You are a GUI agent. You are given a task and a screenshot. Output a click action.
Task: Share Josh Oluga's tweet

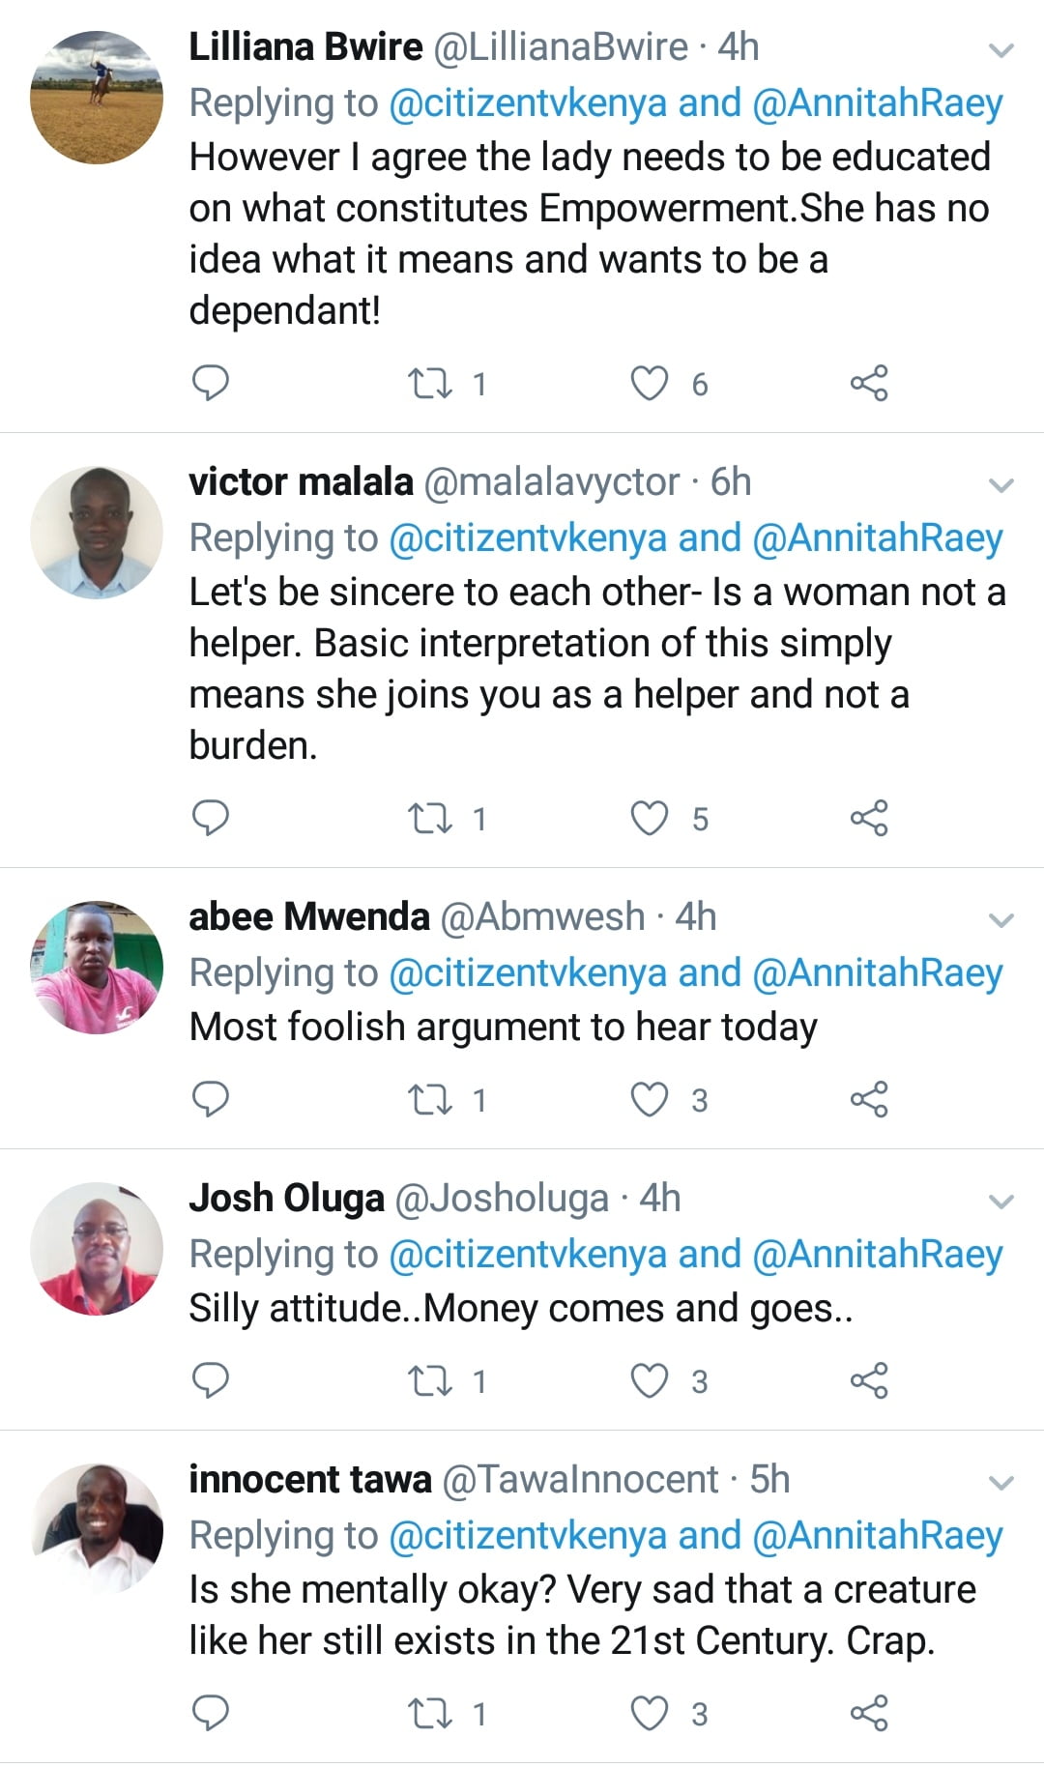click(x=868, y=1380)
